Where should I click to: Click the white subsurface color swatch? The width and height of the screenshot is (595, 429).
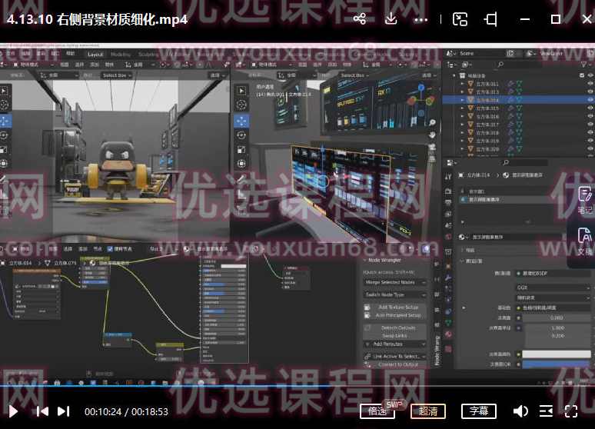point(557,354)
